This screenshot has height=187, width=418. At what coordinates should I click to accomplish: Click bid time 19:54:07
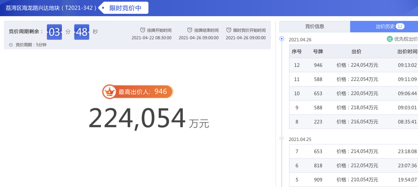[407, 180]
